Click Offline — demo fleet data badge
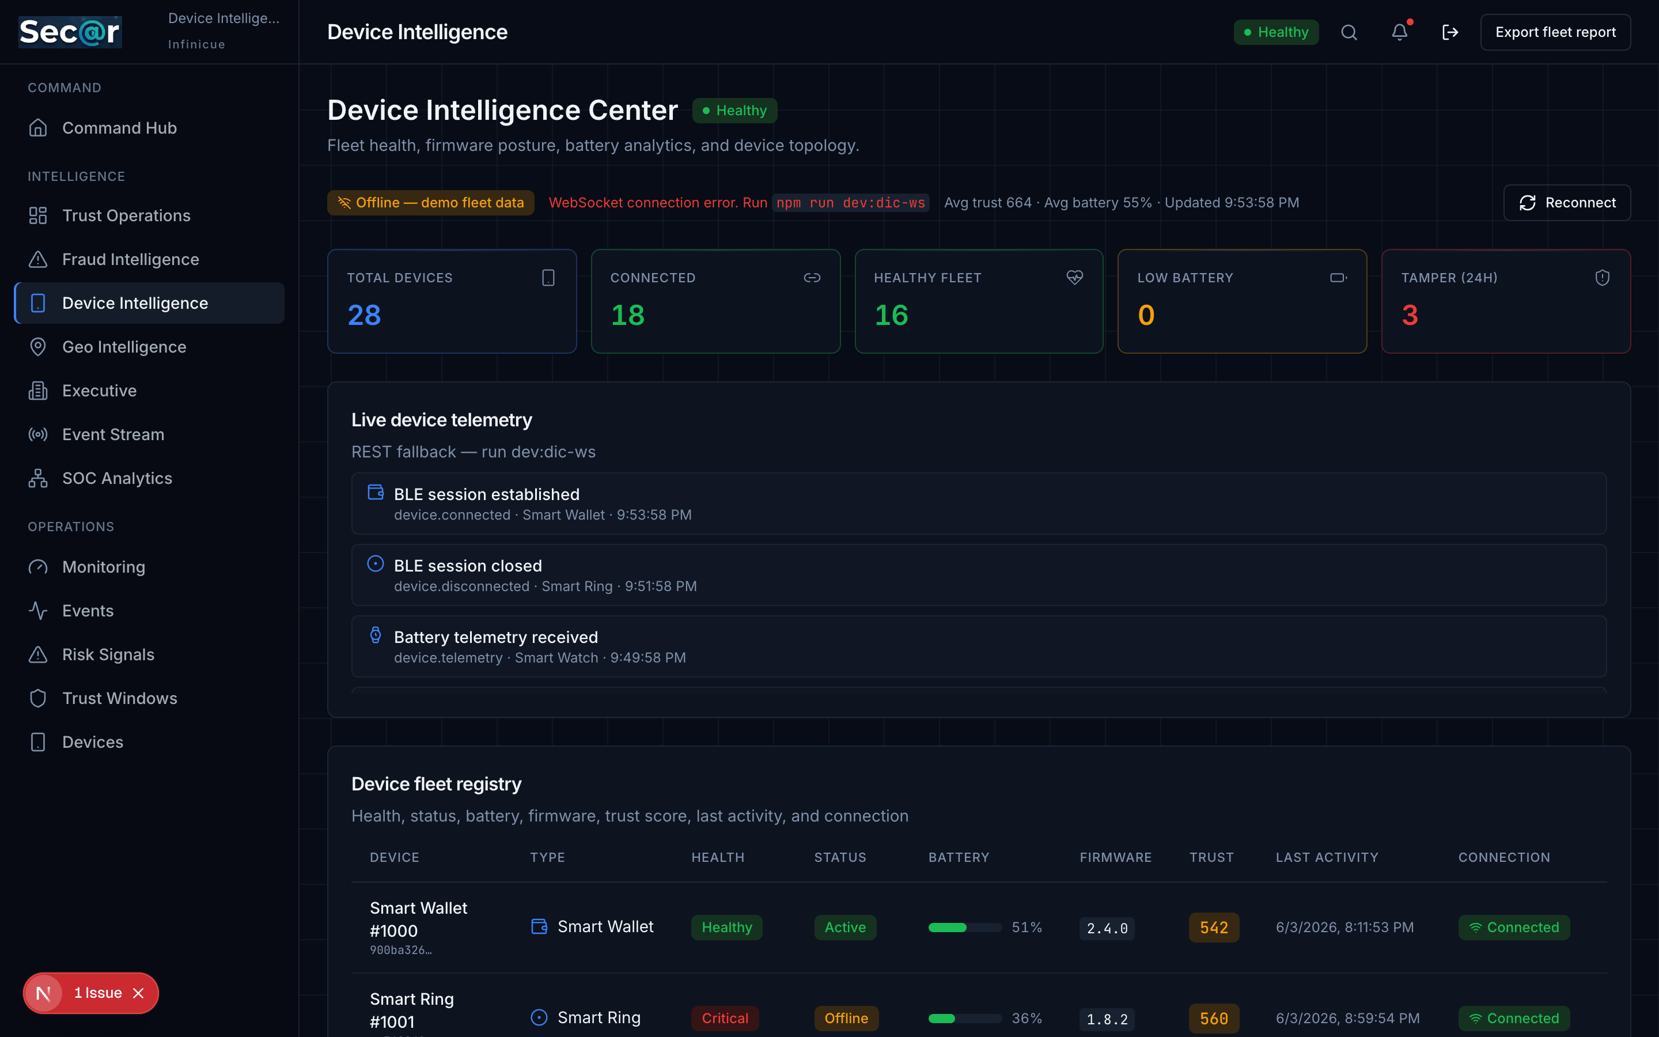This screenshot has width=1659, height=1037. [x=430, y=203]
